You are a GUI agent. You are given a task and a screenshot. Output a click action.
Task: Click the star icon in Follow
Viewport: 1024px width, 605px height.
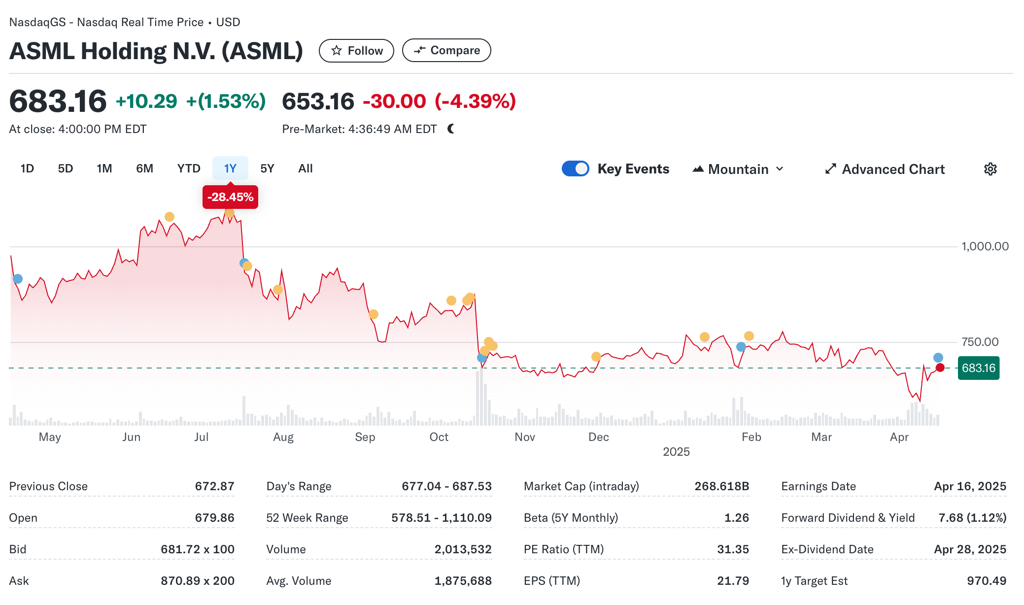pyautogui.click(x=337, y=51)
